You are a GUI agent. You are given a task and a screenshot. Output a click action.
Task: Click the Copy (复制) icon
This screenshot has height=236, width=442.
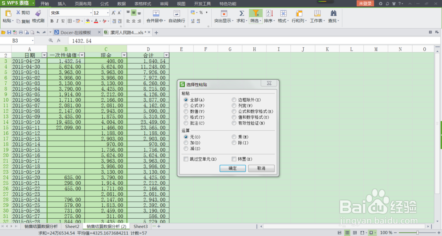coord(18,21)
